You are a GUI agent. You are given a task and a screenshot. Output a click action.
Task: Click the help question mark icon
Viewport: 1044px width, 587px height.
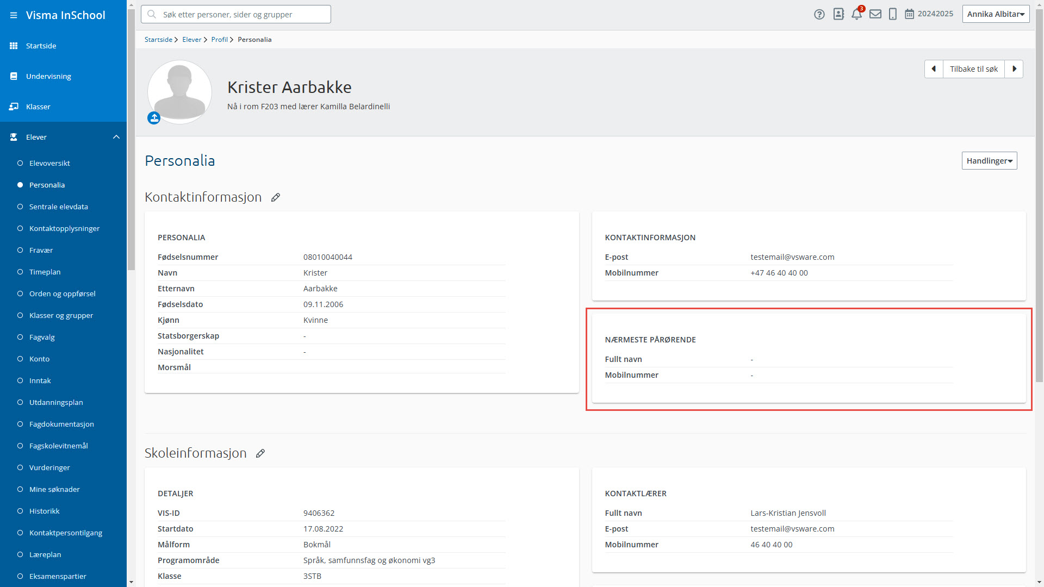pyautogui.click(x=819, y=15)
